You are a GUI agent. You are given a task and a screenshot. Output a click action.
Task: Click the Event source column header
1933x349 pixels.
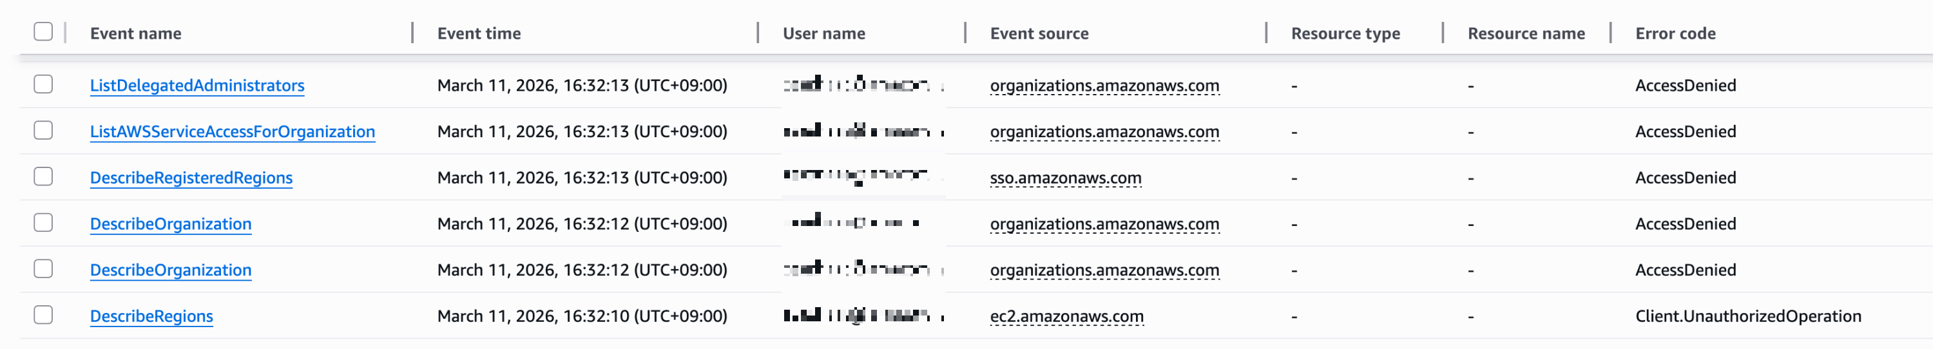click(x=1039, y=33)
